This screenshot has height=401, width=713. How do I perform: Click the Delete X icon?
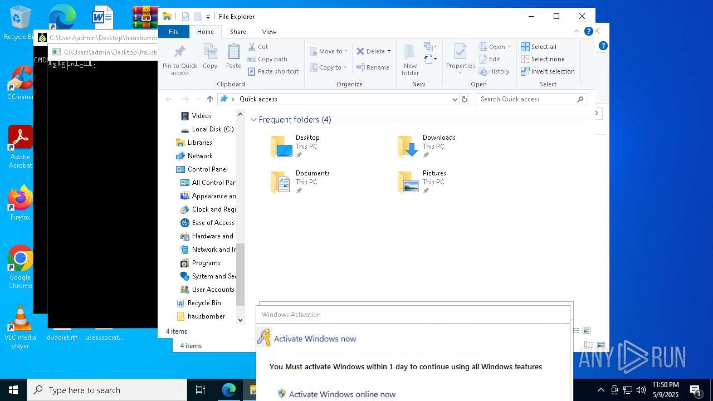point(360,51)
